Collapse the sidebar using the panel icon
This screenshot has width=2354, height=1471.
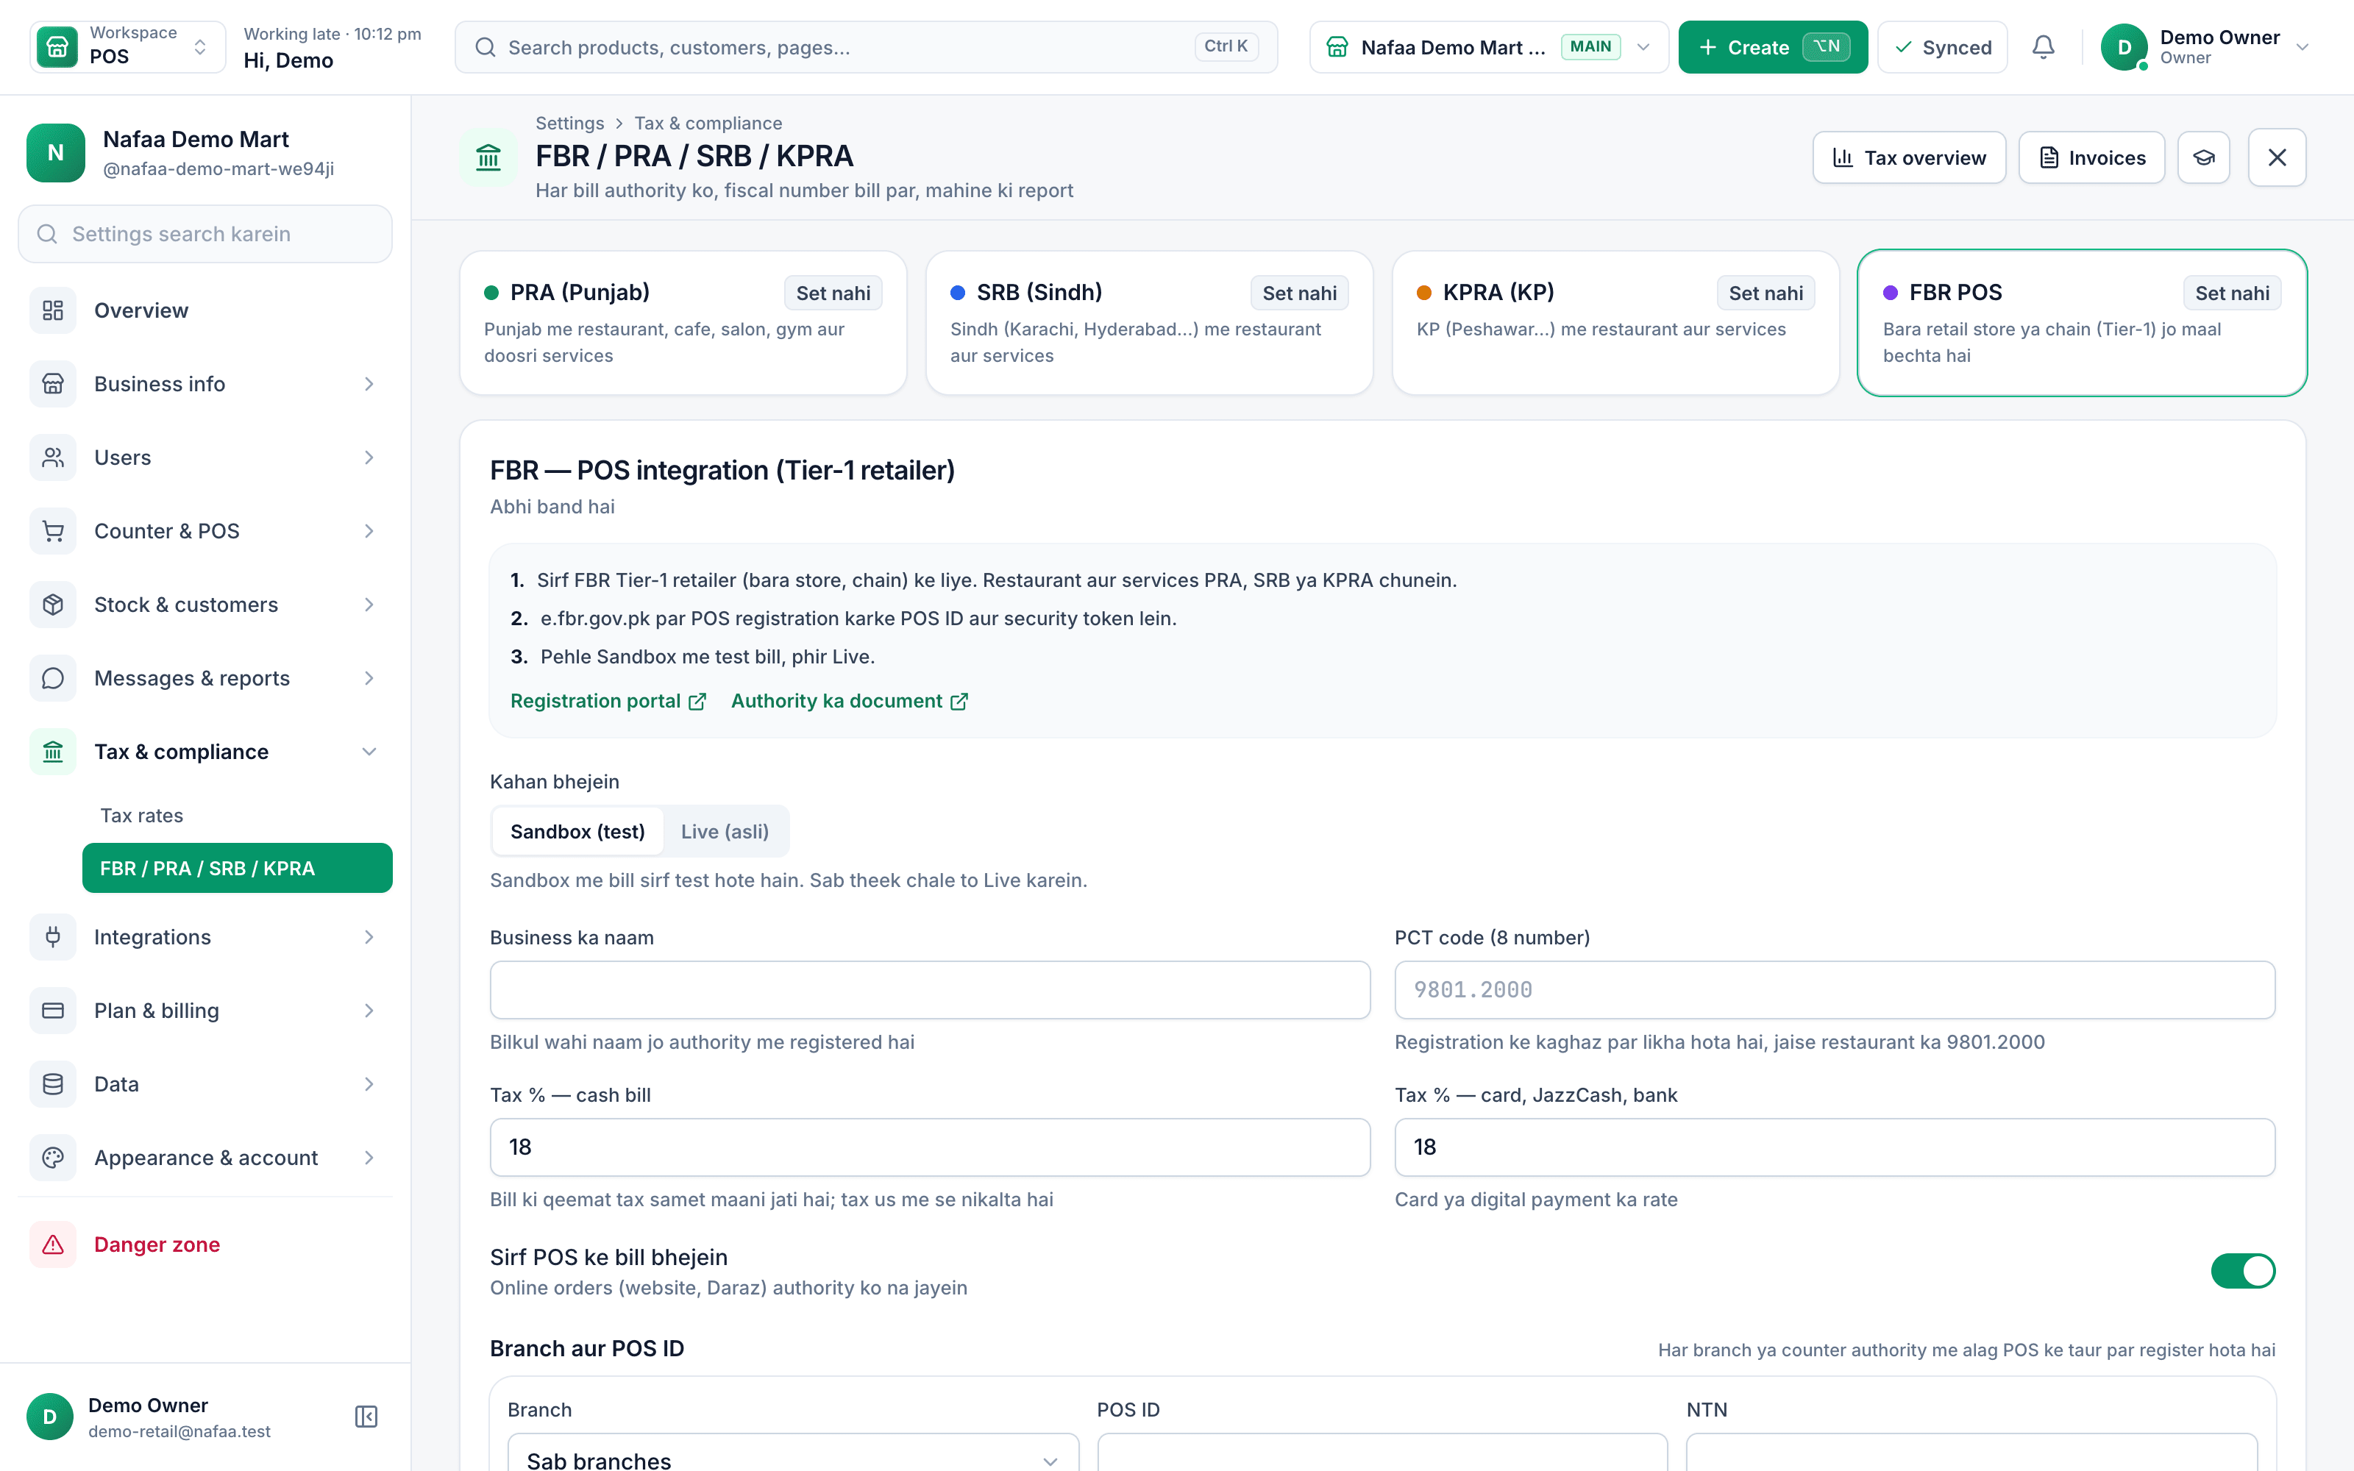pyautogui.click(x=366, y=1417)
